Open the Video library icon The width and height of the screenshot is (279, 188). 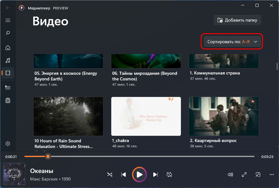[x=8, y=73]
